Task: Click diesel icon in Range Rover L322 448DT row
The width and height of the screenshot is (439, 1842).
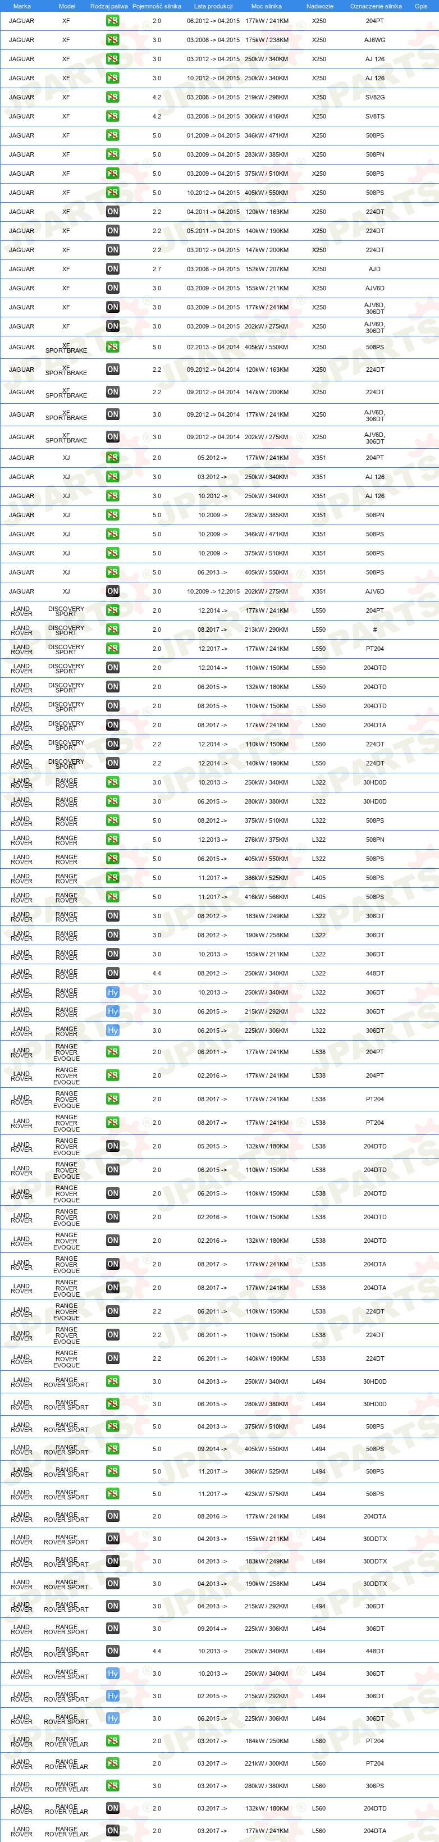Action: click(x=112, y=973)
